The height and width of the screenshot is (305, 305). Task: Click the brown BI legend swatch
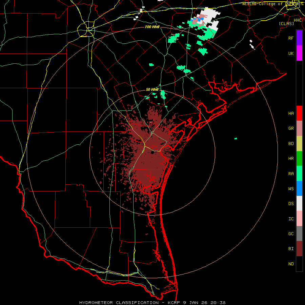[299, 249]
